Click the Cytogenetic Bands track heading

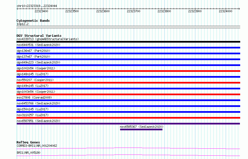point(33,21)
